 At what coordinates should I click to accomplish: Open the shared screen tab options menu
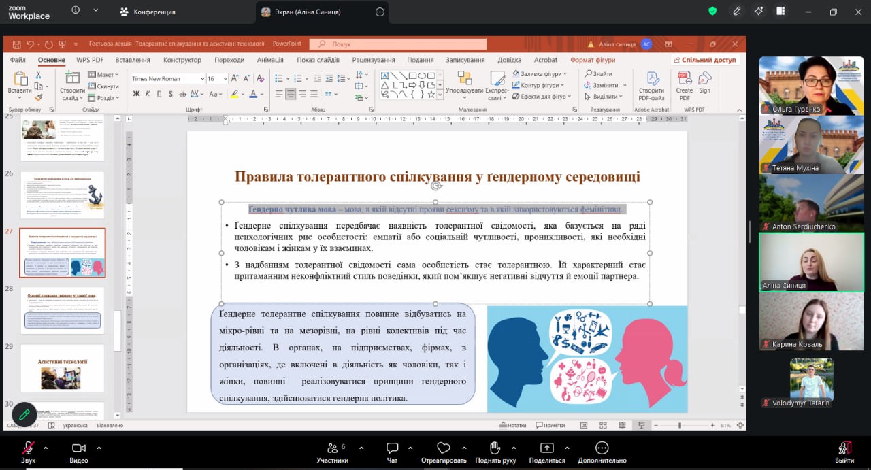point(380,12)
